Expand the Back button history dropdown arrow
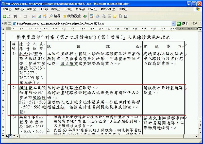203x144 pixels. point(20,16)
